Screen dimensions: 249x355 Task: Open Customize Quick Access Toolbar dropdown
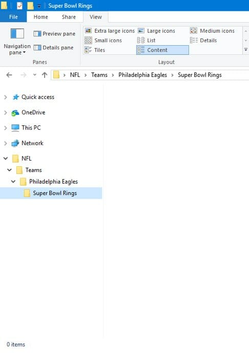pos(39,6)
